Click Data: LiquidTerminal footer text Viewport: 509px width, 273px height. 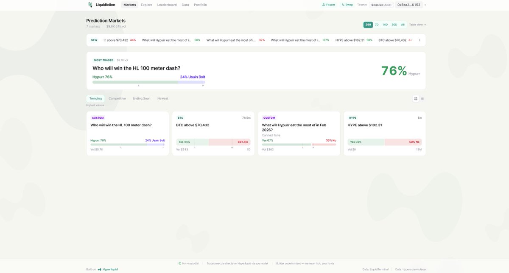pos(376,269)
